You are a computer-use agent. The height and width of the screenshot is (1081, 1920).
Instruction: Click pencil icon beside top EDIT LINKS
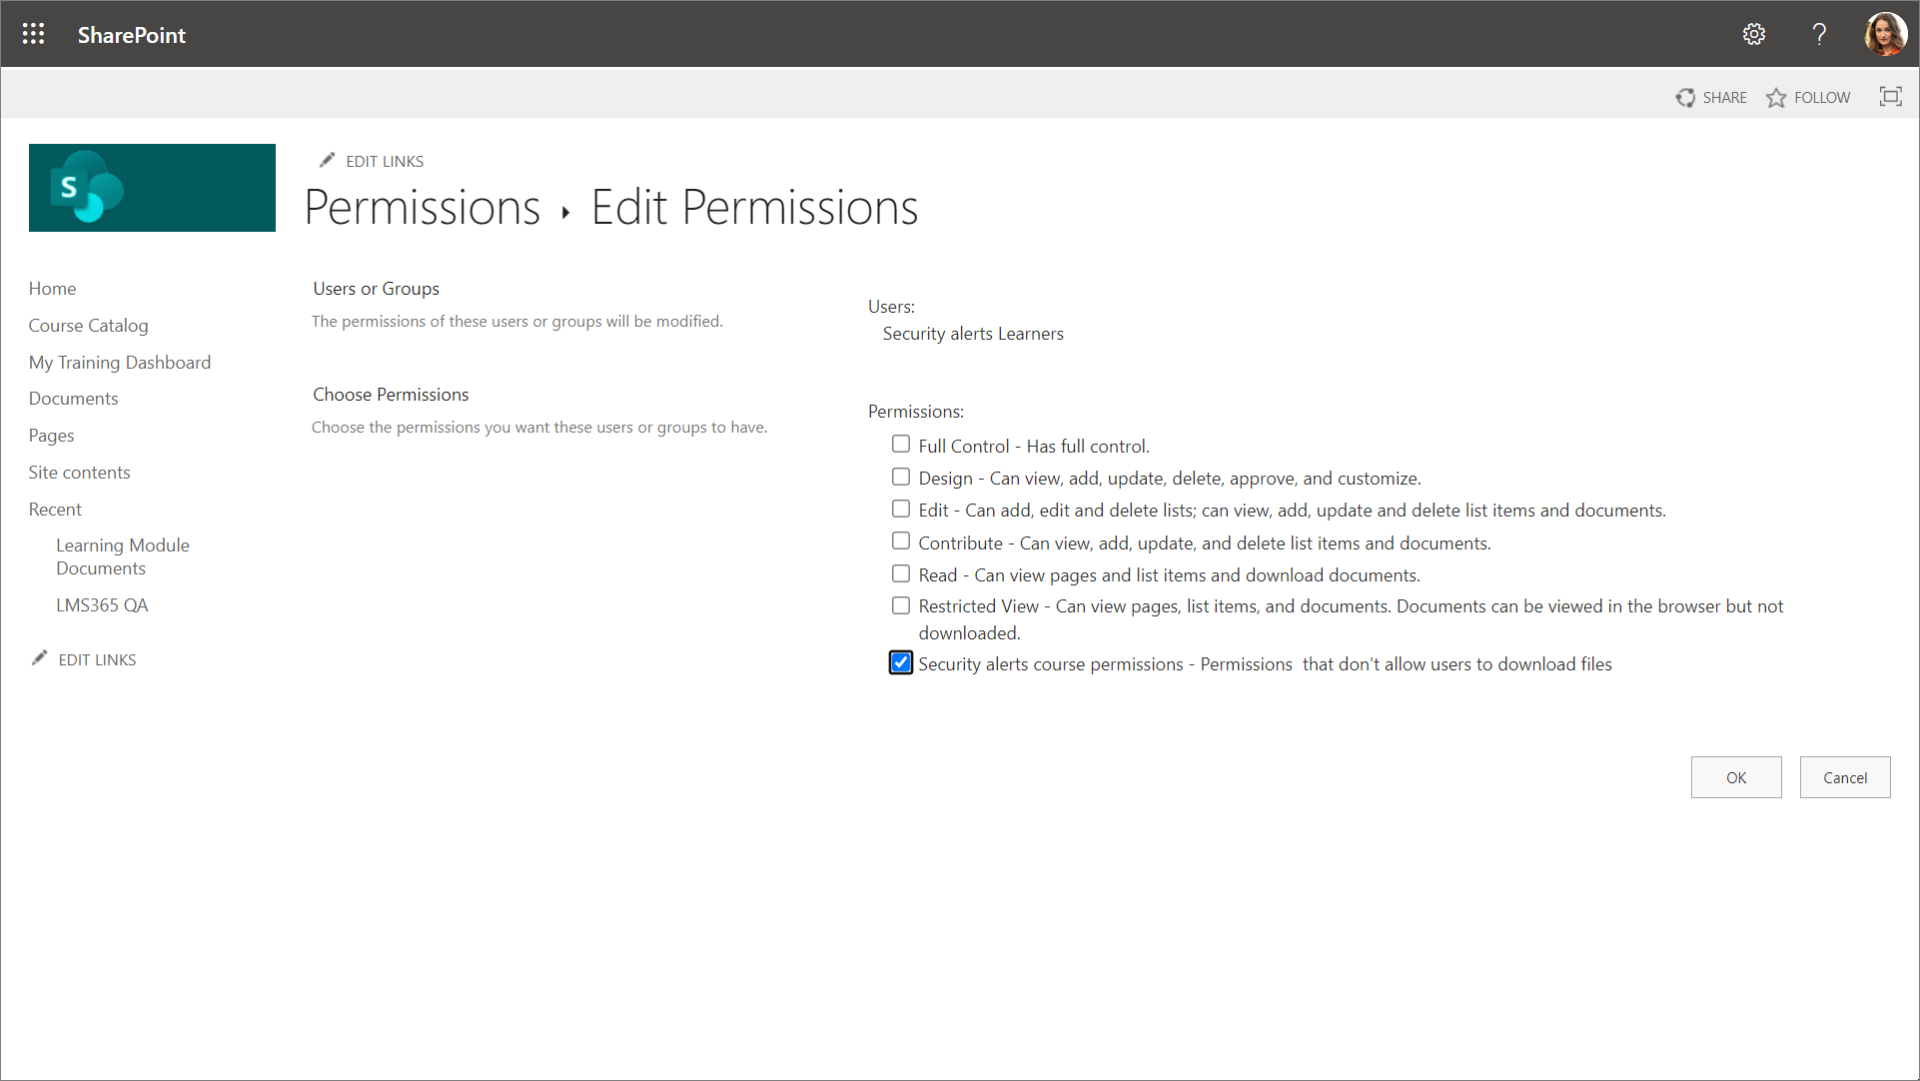tap(327, 161)
